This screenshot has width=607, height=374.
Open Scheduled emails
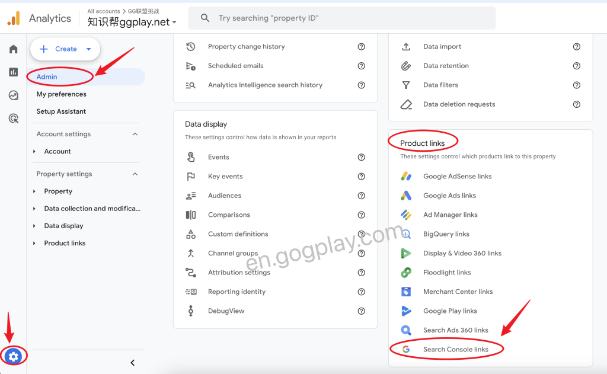(235, 66)
